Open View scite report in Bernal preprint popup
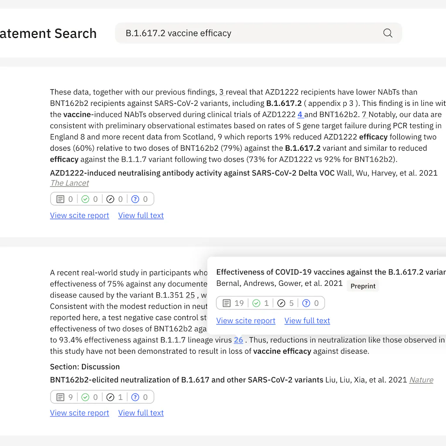 [246, 321]
